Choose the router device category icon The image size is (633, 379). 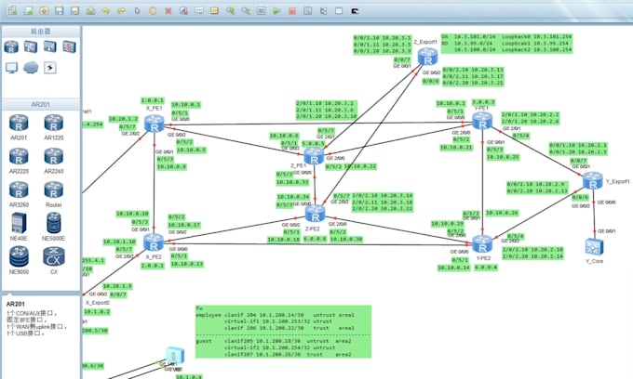click(x=11, y=46)
